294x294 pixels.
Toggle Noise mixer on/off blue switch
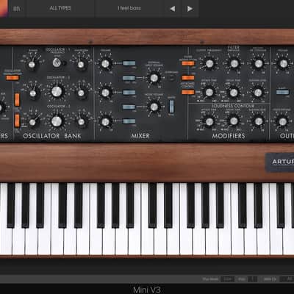tap(129, 107)
